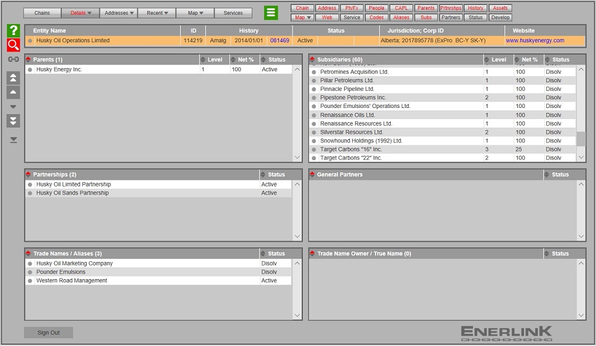Click the Codes button
596x346 pixels.
(377, 17)
